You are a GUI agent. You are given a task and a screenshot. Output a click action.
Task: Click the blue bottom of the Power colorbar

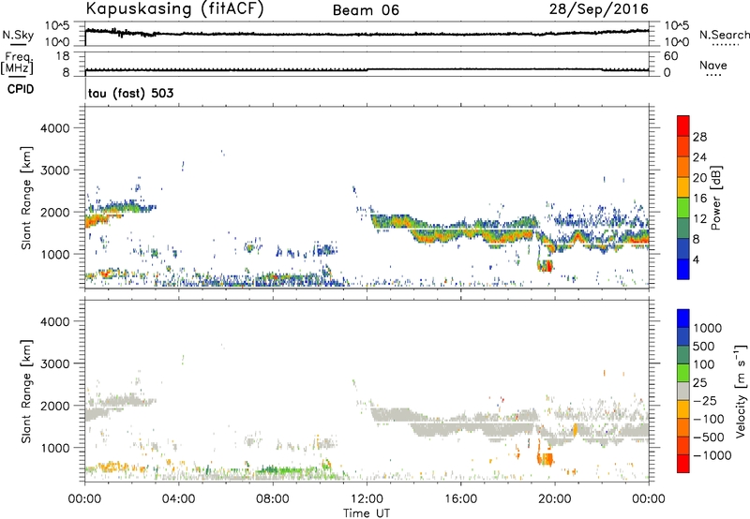[x=683, y=269]
